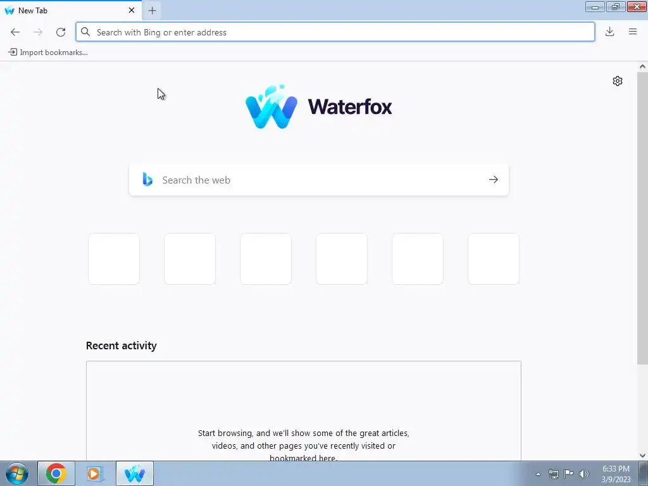Restore down the Waterfox window
This screenshot has height=486, width=648.
(x=616, y=6)
